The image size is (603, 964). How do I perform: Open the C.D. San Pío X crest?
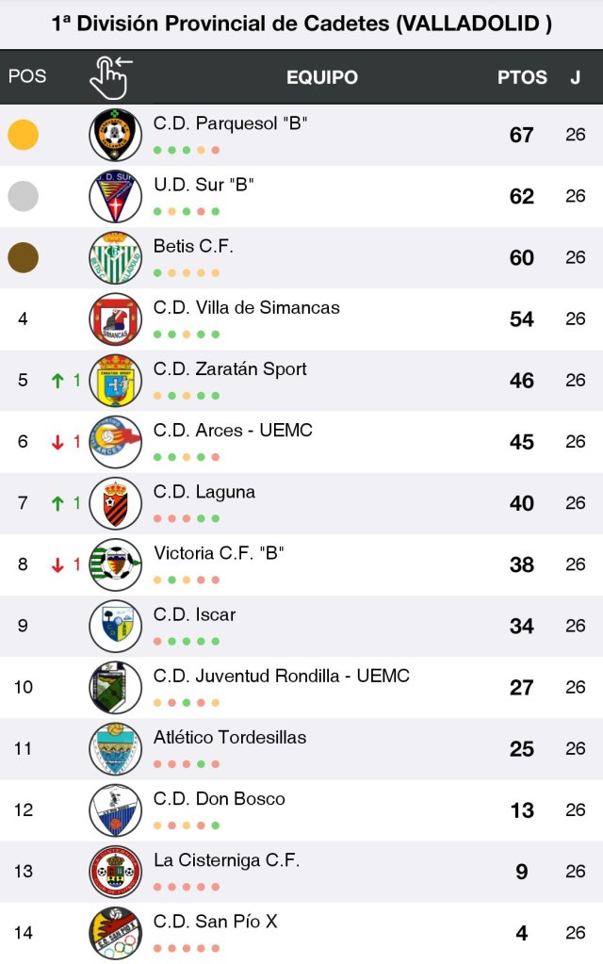115,932
